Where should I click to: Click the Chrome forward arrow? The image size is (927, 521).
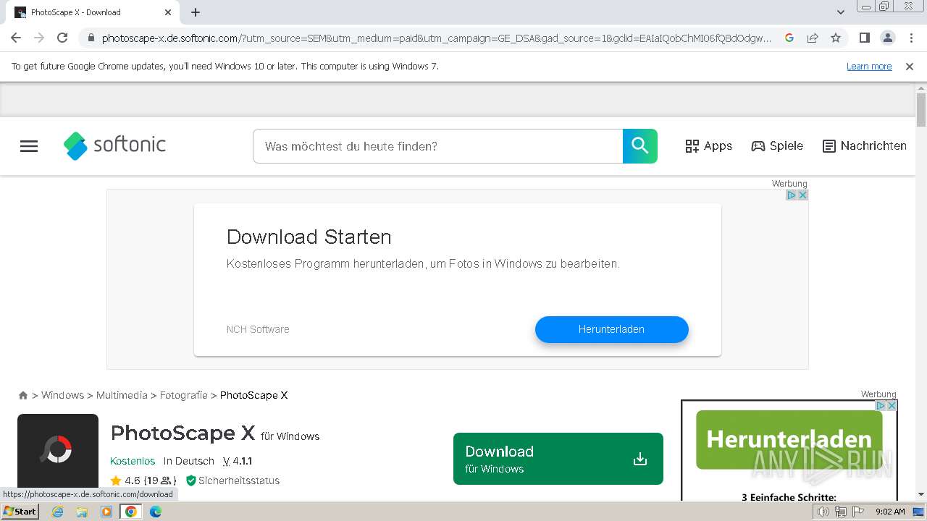pyautogui.click(x=39, y=38)
